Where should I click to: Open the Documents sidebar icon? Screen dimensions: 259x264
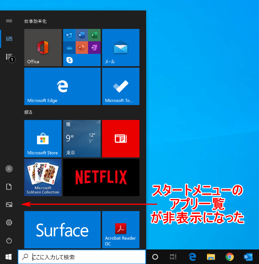tap(9, 187)
